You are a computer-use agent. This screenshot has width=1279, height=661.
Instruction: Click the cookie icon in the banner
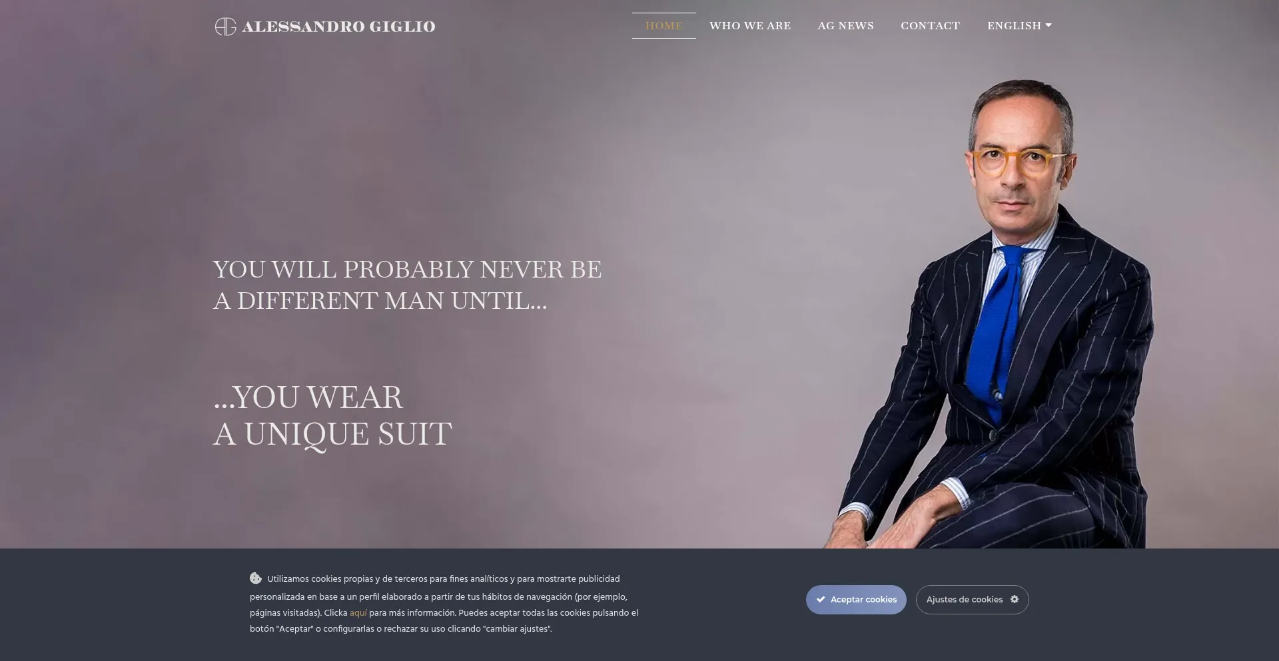[256, 578]
